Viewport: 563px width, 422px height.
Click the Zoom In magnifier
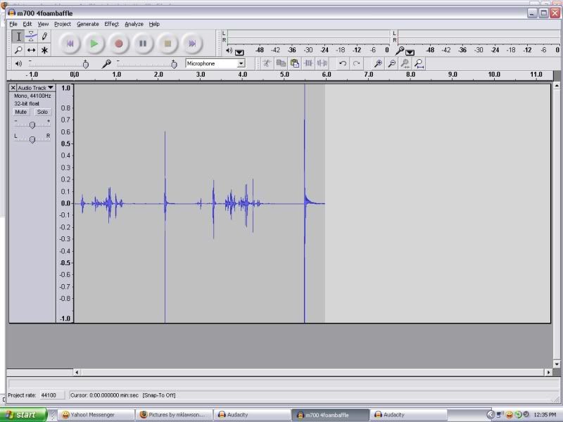(x=378, y=63)
